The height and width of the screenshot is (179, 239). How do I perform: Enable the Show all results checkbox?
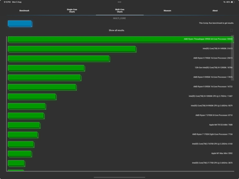coord(231,30)
